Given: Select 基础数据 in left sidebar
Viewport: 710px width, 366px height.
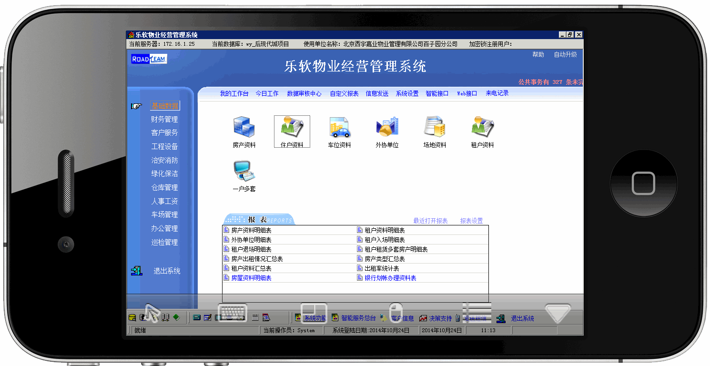Looking at the screenshot, I should click(x=165, y=106).
